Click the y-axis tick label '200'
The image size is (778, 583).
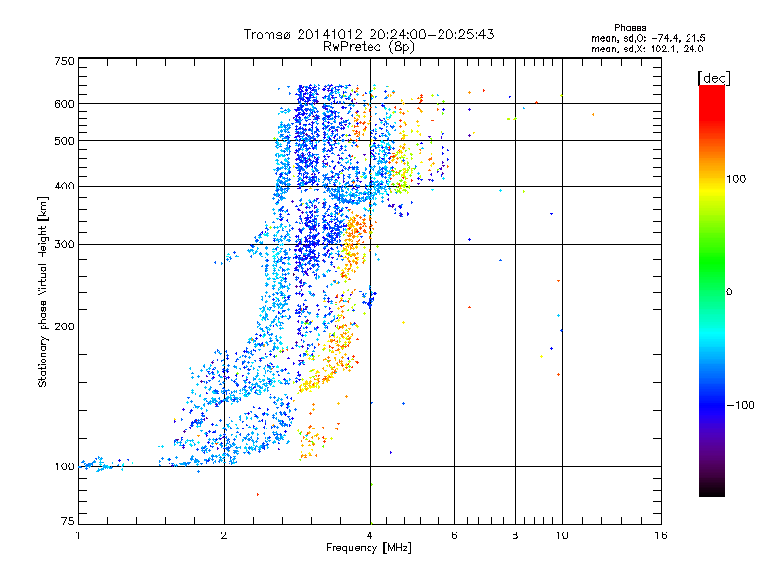pyautogui.click(x=64, y=326)
